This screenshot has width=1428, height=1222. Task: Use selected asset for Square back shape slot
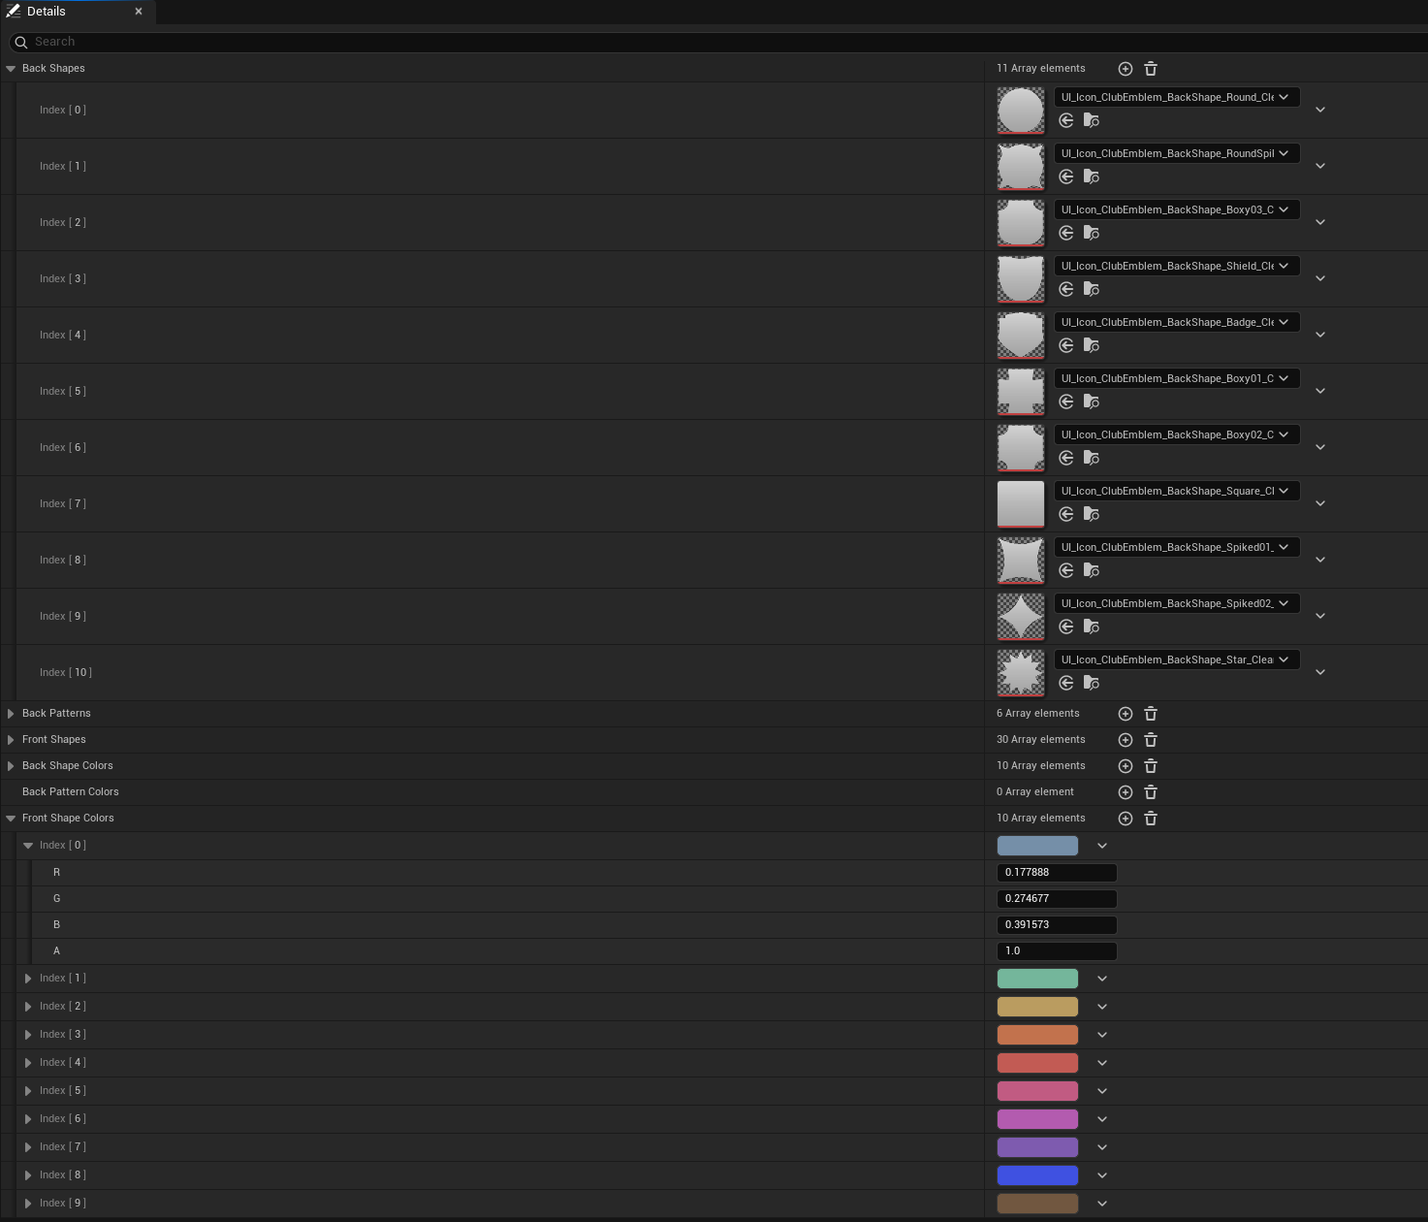[1066, 514]
